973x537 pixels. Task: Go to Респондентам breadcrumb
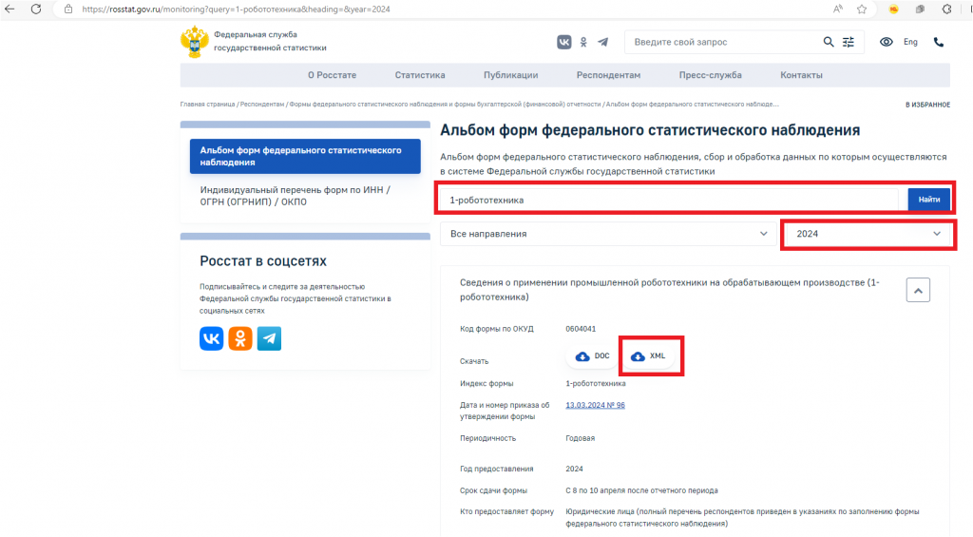pyautogui.click(x=262, y=105)
